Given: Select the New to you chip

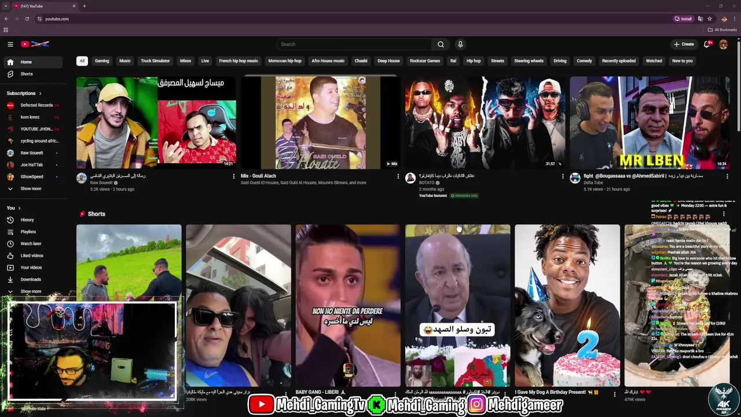Looking at the screenshot, I should point(682,61).
